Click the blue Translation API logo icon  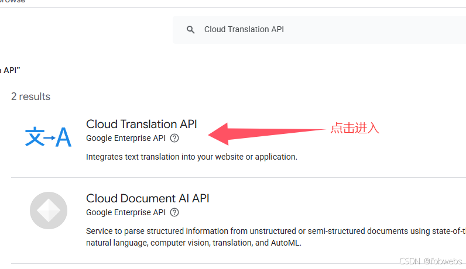tap(48, 137)
